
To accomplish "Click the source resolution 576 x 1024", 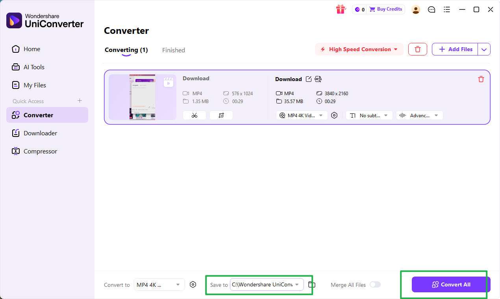I will [x=243, y=93].
